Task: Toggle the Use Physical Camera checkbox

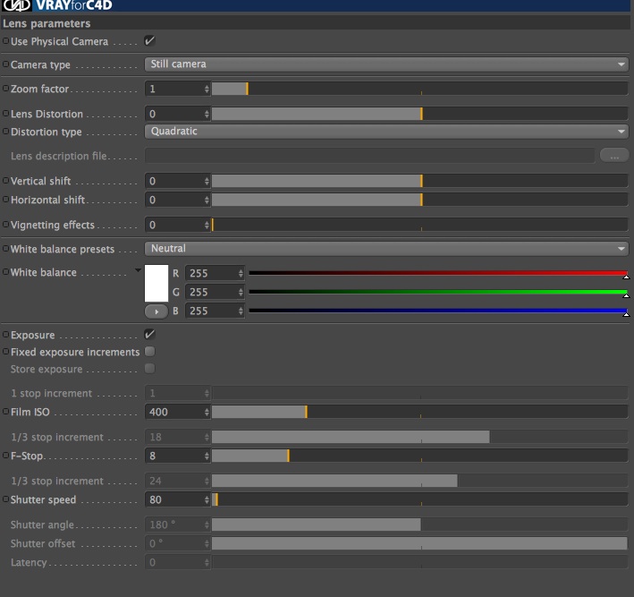Action: 149,41
